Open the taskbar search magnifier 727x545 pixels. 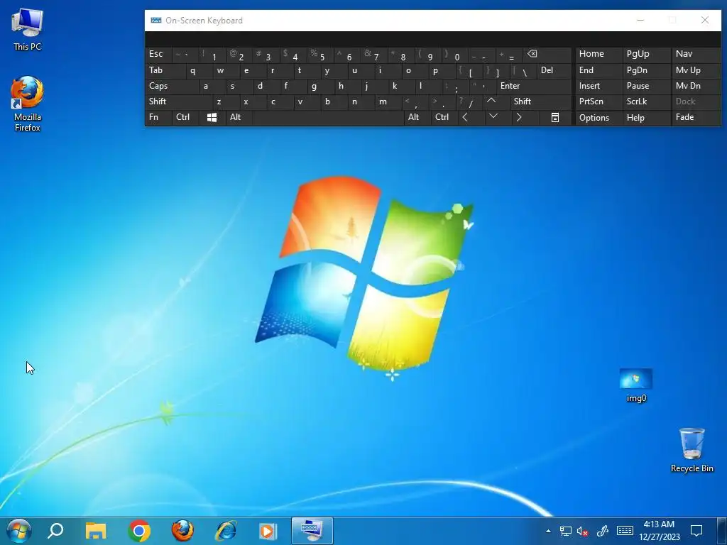click(x=55, y=531)
